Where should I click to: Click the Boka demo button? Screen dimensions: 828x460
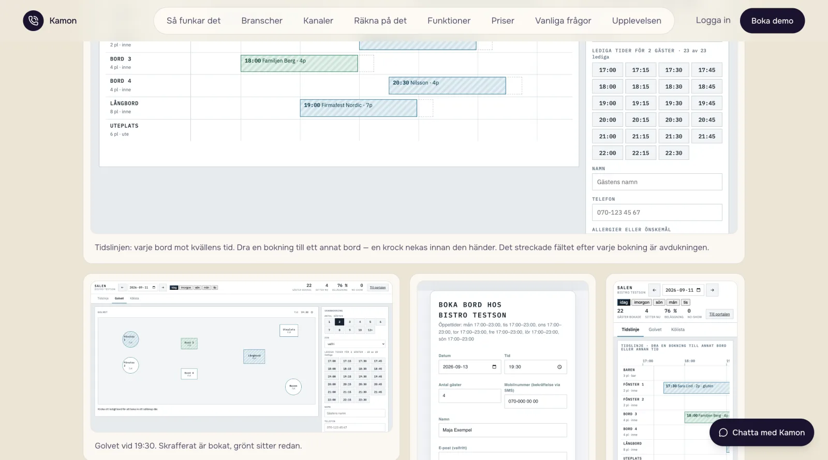pyautogui.click(x=772, y=21)
